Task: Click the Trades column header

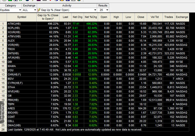Action: [x=169, y=17]
